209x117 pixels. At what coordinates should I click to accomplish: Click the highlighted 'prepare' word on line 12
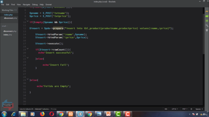[58, 28]
